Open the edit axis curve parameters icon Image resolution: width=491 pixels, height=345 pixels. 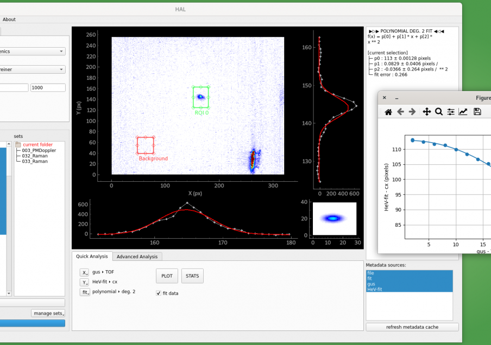point(463,112)
